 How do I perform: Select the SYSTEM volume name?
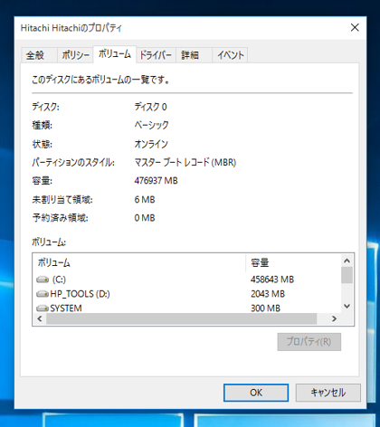coord(66,308)
